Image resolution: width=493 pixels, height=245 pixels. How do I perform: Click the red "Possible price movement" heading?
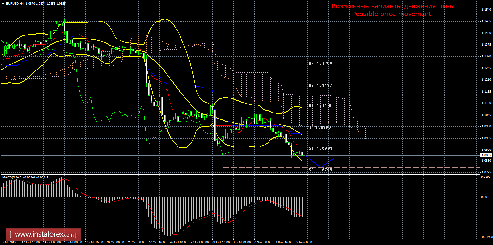pyautogui.click(x=391, y=14)
